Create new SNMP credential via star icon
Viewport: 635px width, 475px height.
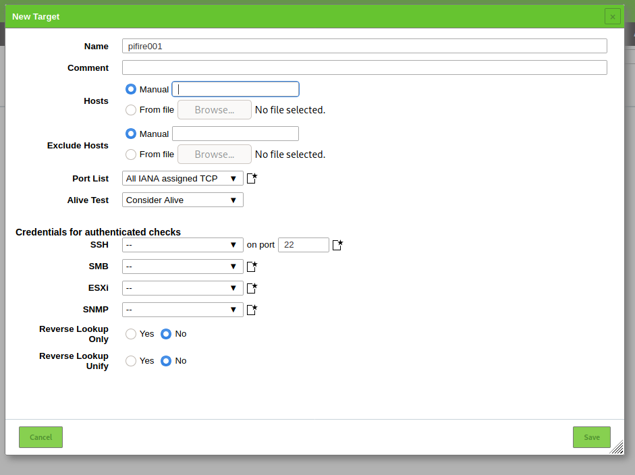(252, 310)
